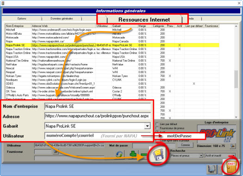The width and height of the screenshot is (243, 176).
Task: Click the Fournisseur column header
Action: tap(212, 26)
